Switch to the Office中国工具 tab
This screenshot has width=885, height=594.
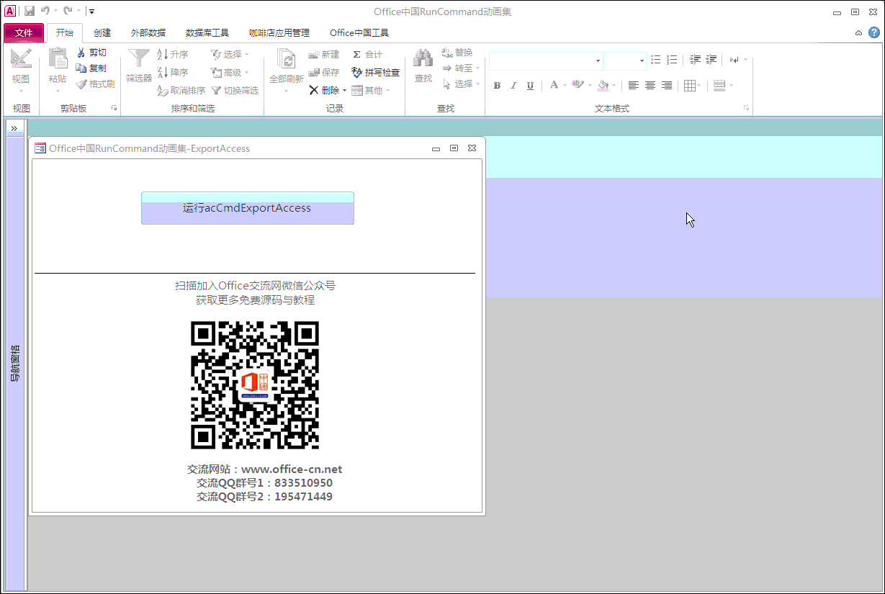click(x=359, y=33)
